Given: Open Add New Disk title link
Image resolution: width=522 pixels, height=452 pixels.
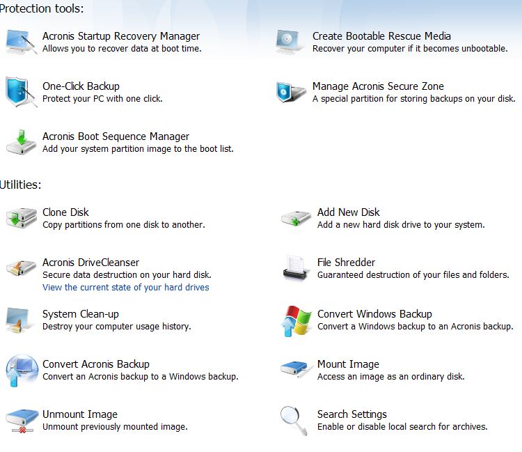Looking at the screenshot, I should point(348,212).
